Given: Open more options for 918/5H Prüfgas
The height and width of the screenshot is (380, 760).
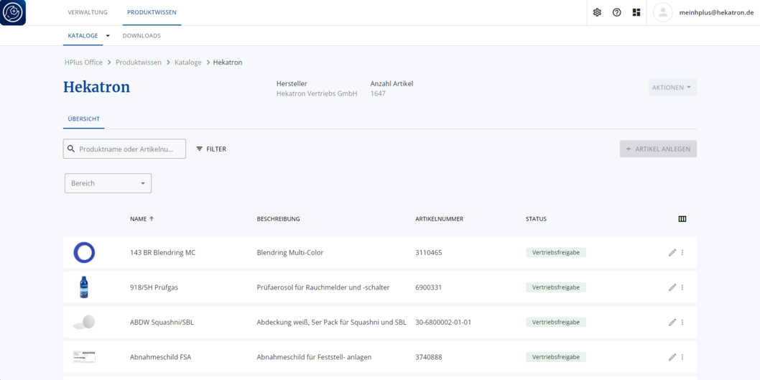Looking at the screenshot, I should [x=682, y=287].
